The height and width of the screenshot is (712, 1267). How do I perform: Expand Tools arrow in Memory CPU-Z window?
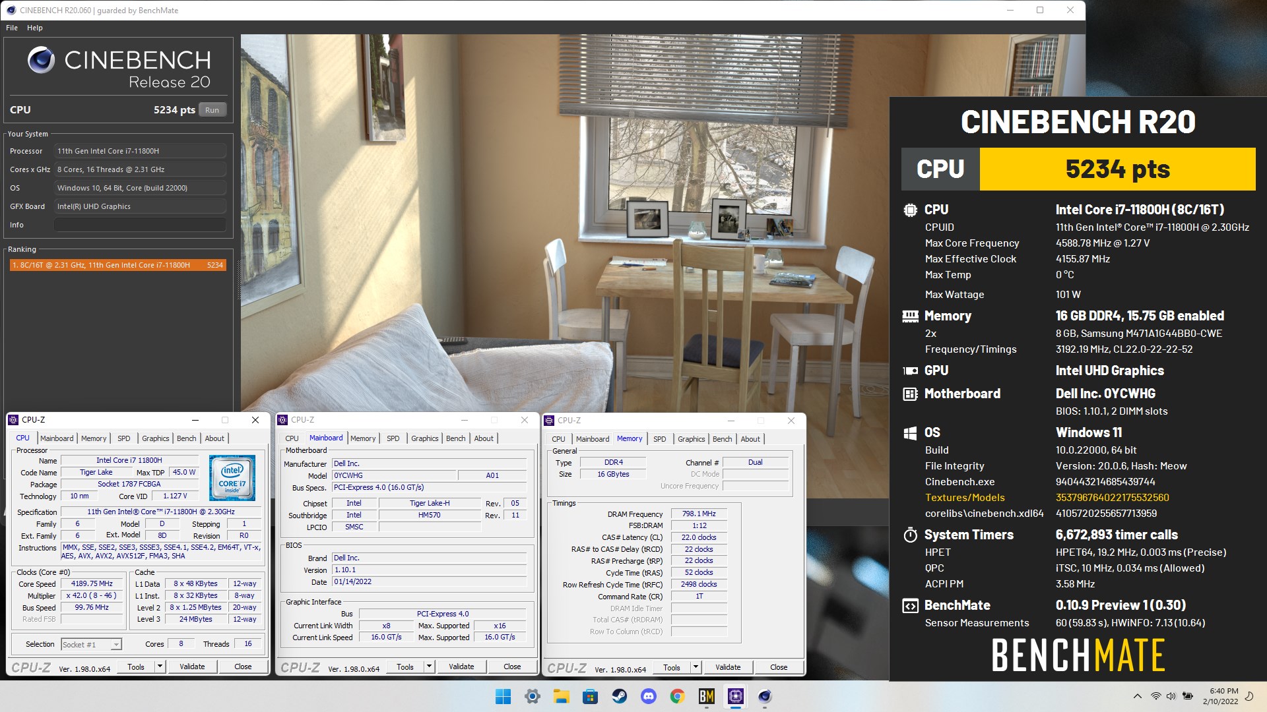pyautogui.click(x=696, y=668)
